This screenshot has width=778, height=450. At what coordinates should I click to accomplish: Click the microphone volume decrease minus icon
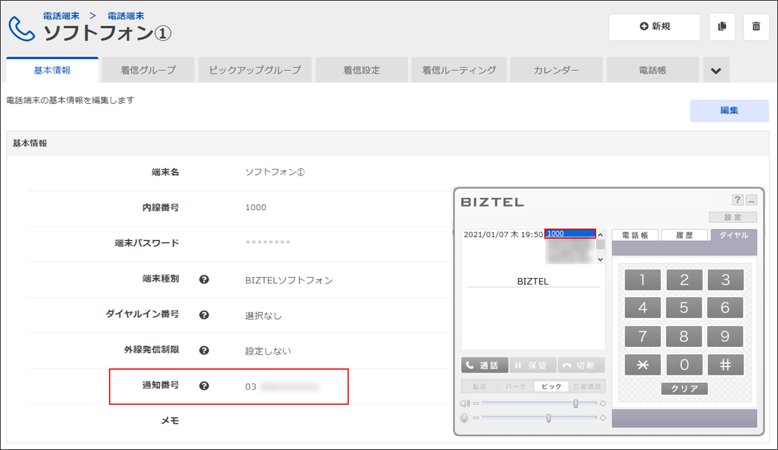click(x=476, y=418)
